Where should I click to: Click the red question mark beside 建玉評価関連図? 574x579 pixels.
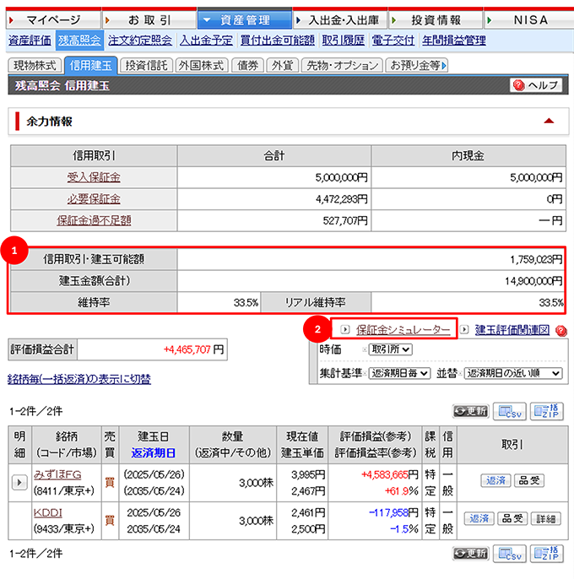[x=560, y=331]
